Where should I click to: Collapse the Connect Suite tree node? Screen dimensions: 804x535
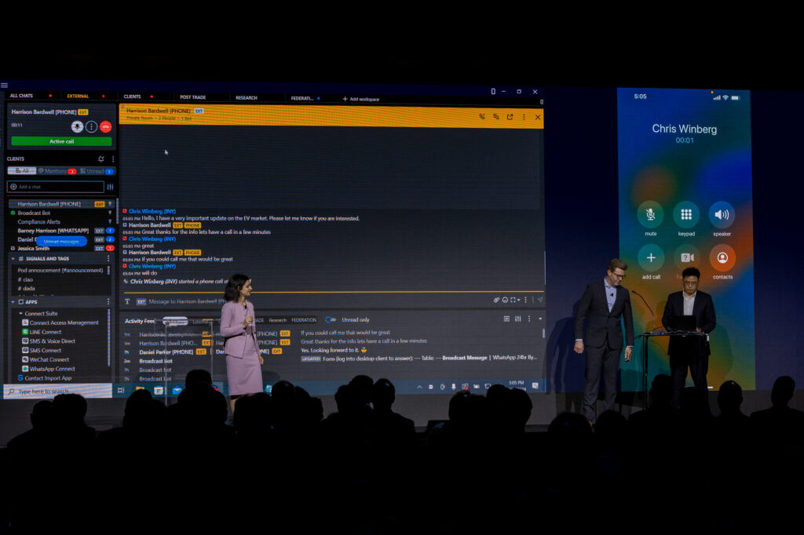(21, 313)
